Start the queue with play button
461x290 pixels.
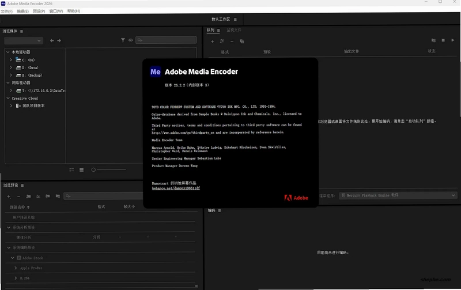click(x=453, y=40)
